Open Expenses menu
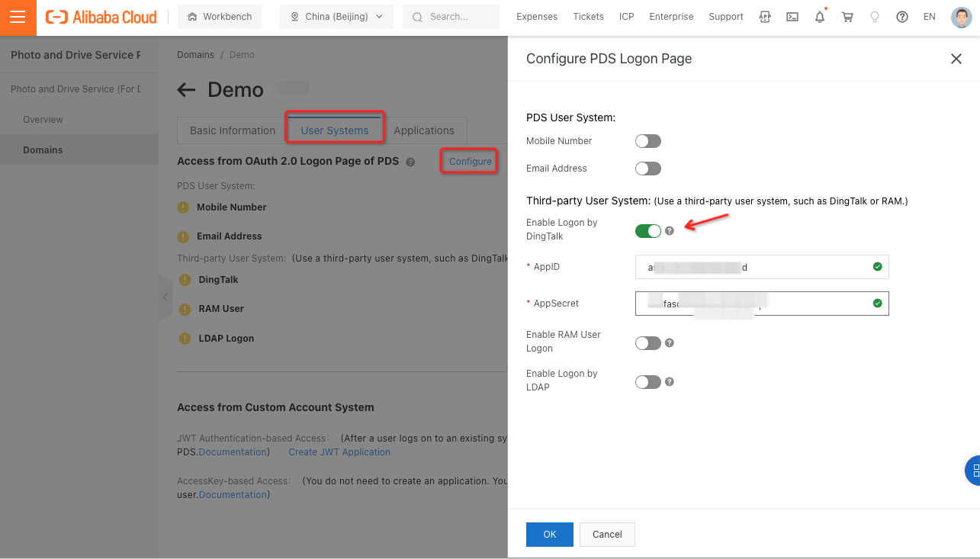The image size is (980, 559). click(x=537, y=17)
